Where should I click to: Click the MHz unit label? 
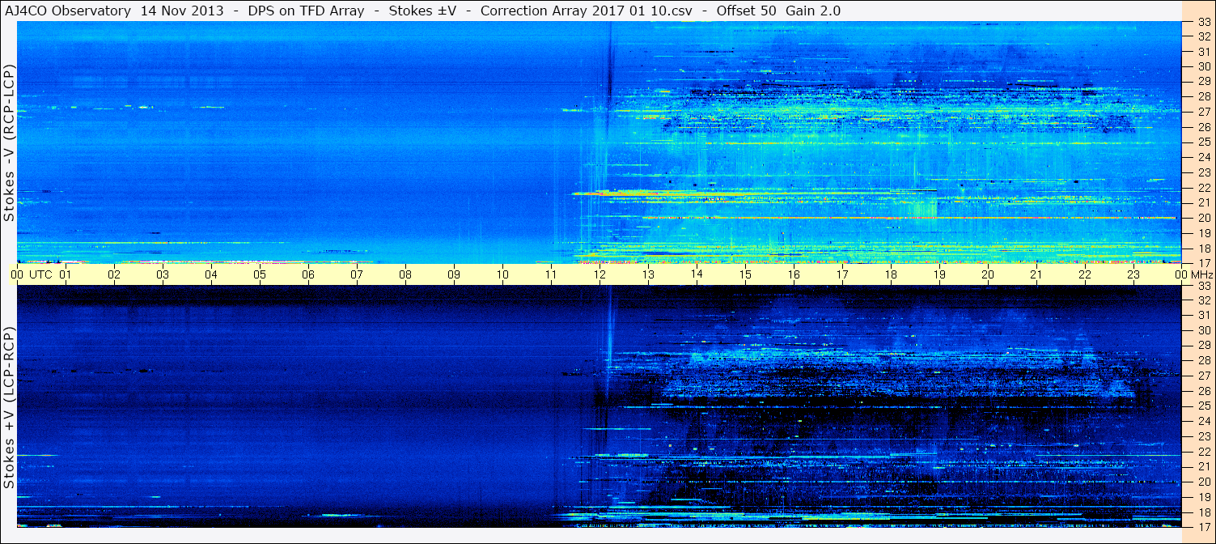point(1200,274)
